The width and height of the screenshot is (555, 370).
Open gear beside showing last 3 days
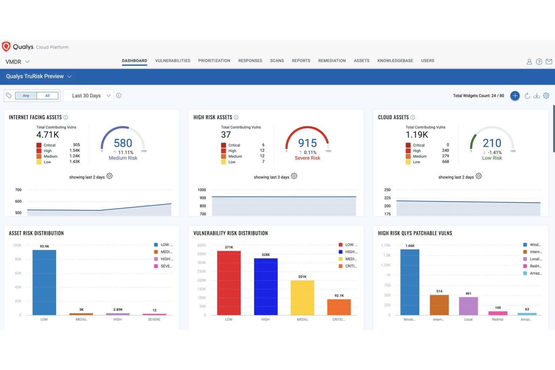tap(294, 176)
